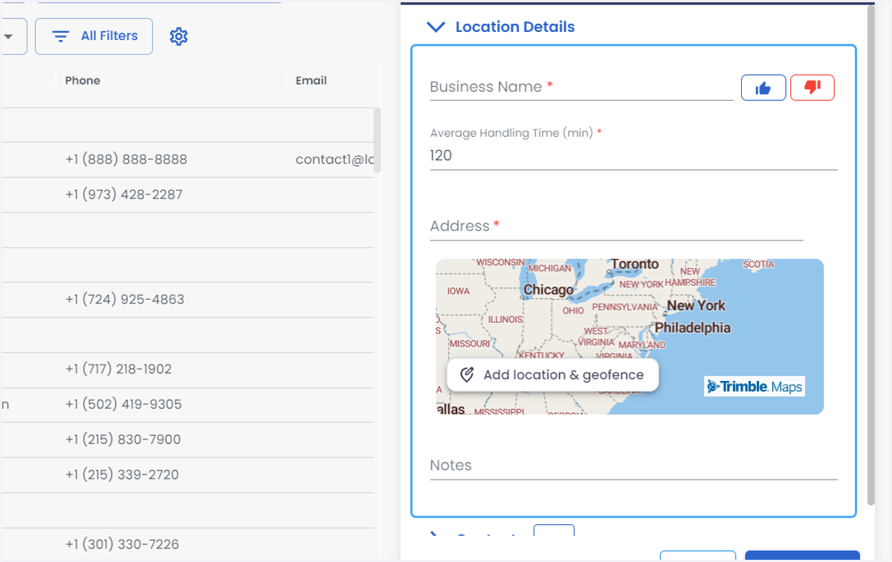This screenshot has height=562, width=892.
Task: Click Business Name input field
Action: [x=581, y=87]
